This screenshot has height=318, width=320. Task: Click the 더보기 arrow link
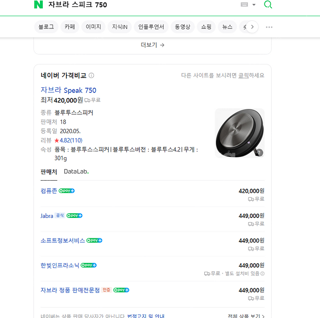[x=153, y=45]
